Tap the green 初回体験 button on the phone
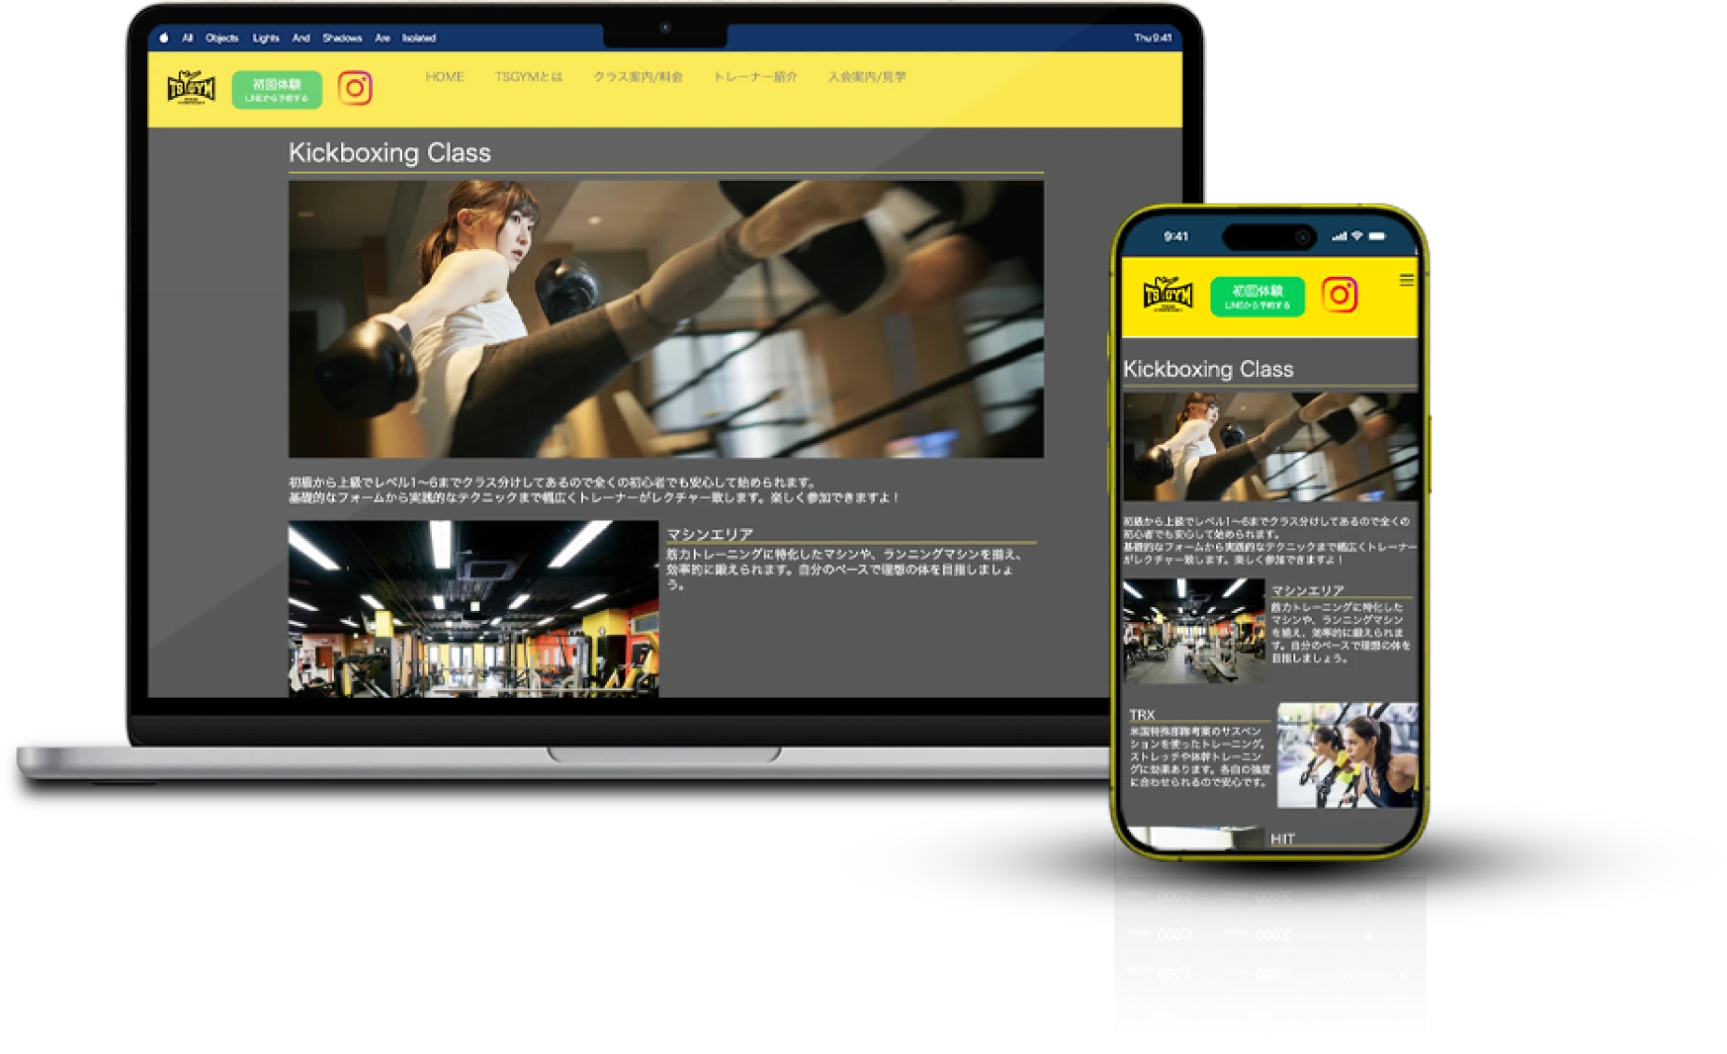The width and height of the screenshot is (1727, 1054). point(1257,297)
